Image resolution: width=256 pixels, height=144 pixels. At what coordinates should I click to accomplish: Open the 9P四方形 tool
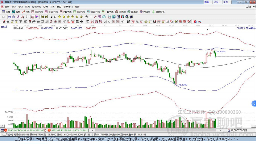coord(51,12)
